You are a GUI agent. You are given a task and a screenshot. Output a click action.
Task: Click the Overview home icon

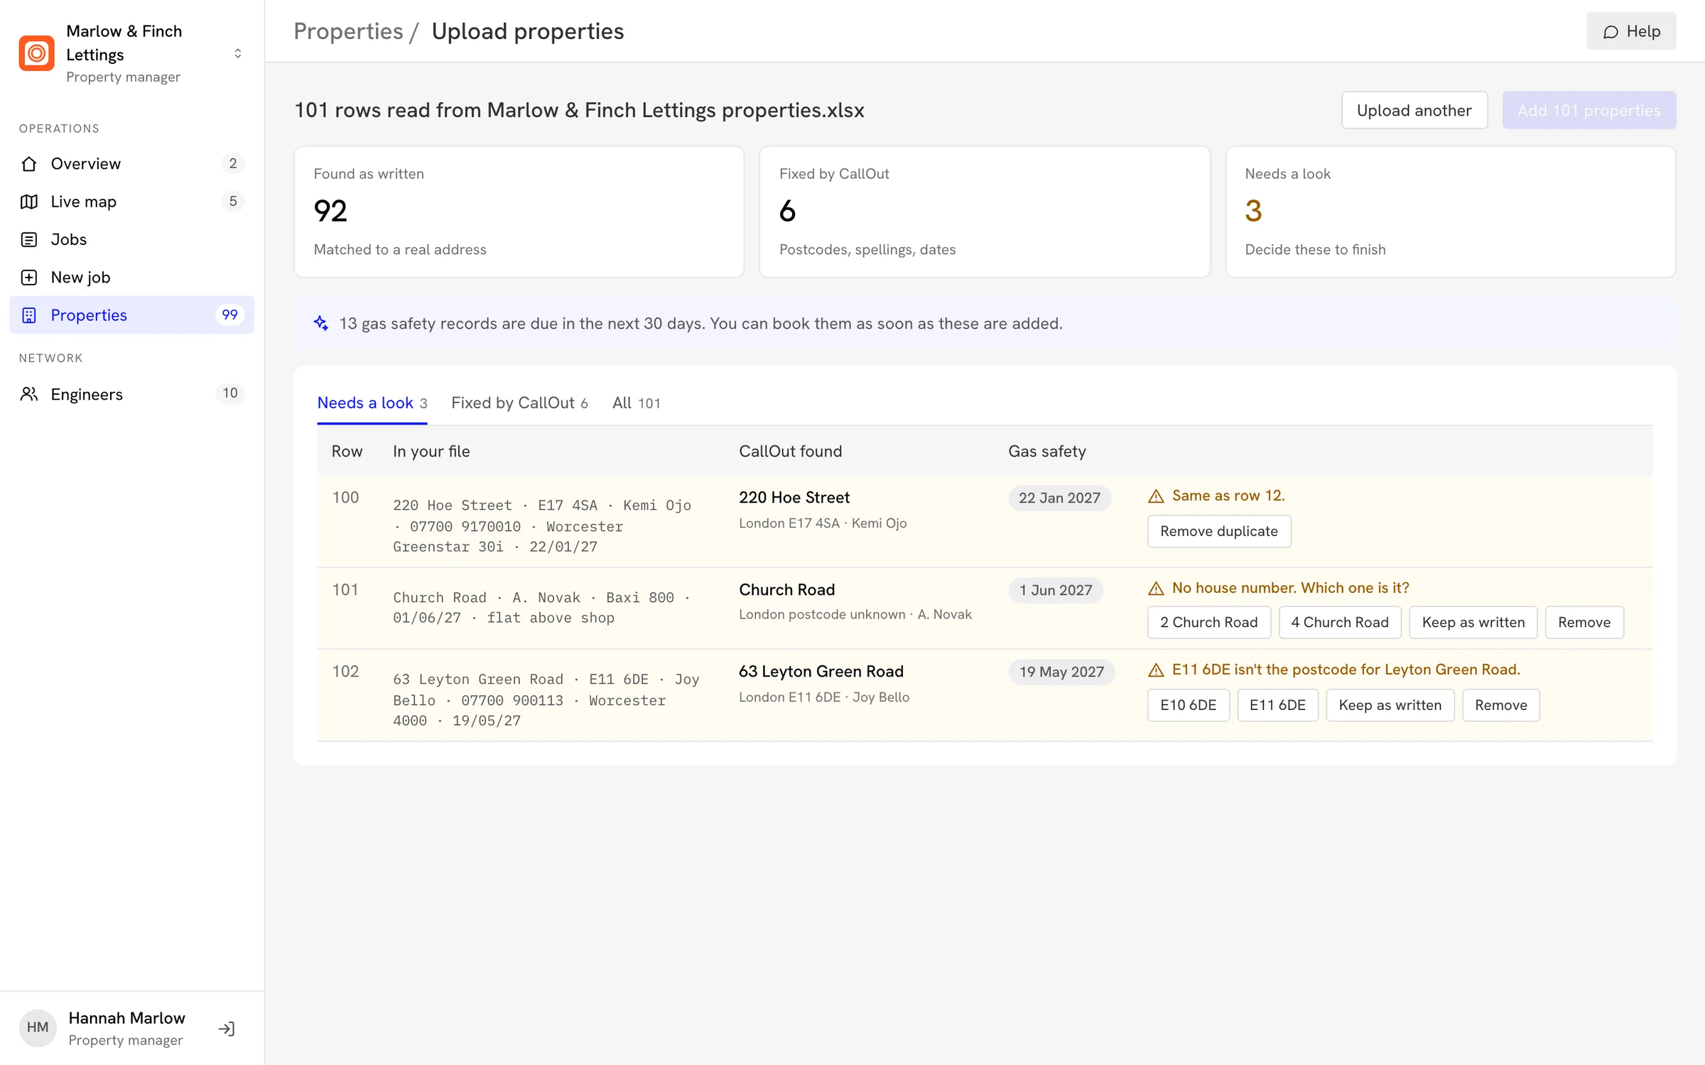29,163
